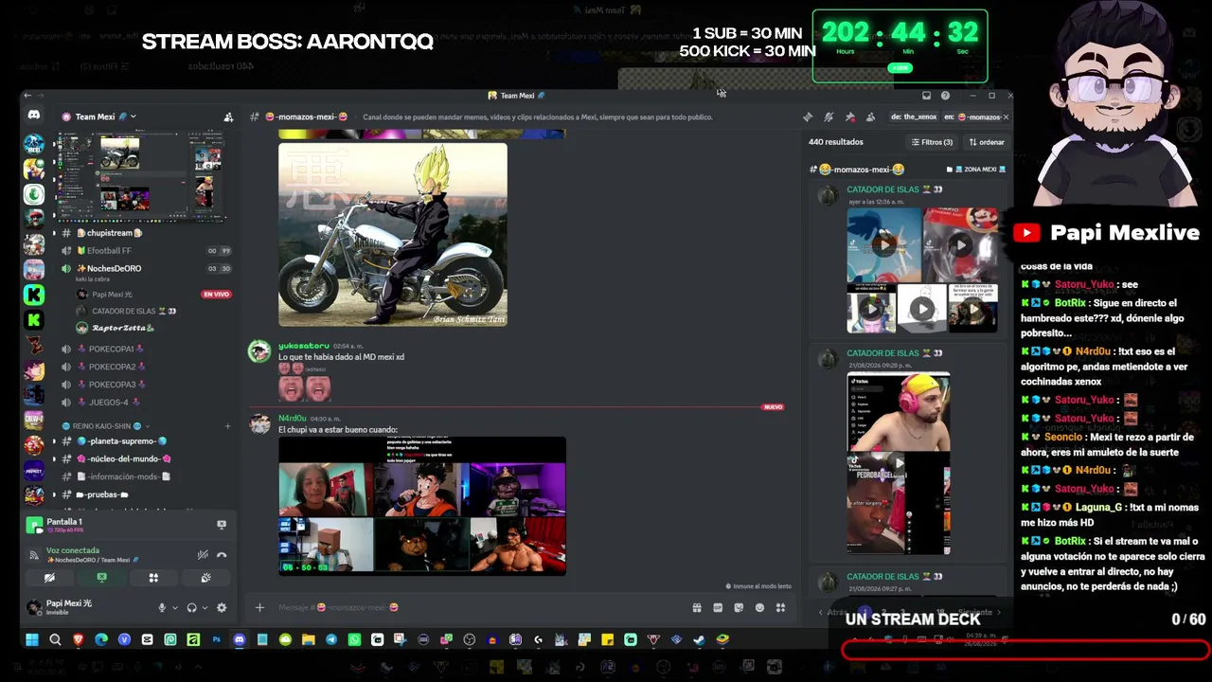
Task: Open threads icon in channel header
Action: [x=808, y=117]
